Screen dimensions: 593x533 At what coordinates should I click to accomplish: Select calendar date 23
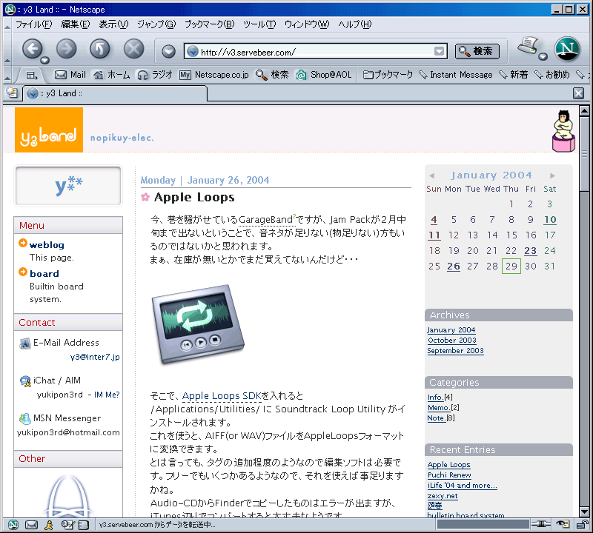tap(530, 251)
